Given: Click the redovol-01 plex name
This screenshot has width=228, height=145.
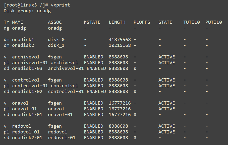Looking at the screenshot, I should (26, 132).
